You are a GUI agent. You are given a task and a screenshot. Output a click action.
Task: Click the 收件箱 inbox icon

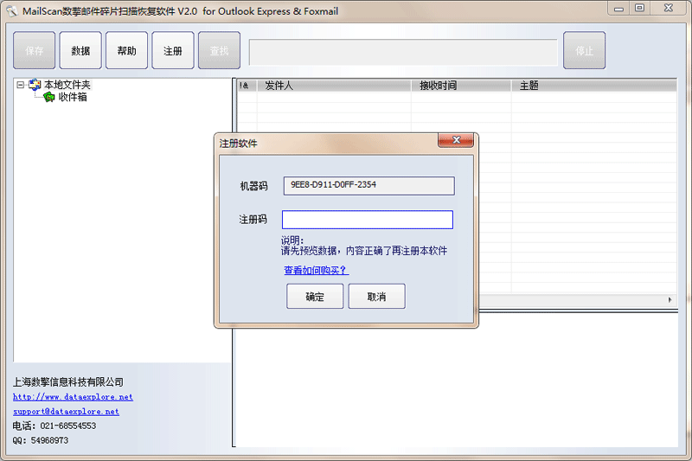point(49,97)
